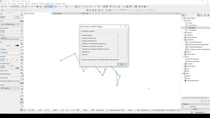
Task: Select the Dimension tool in the toolbox
Action: (x=22, y=86)
